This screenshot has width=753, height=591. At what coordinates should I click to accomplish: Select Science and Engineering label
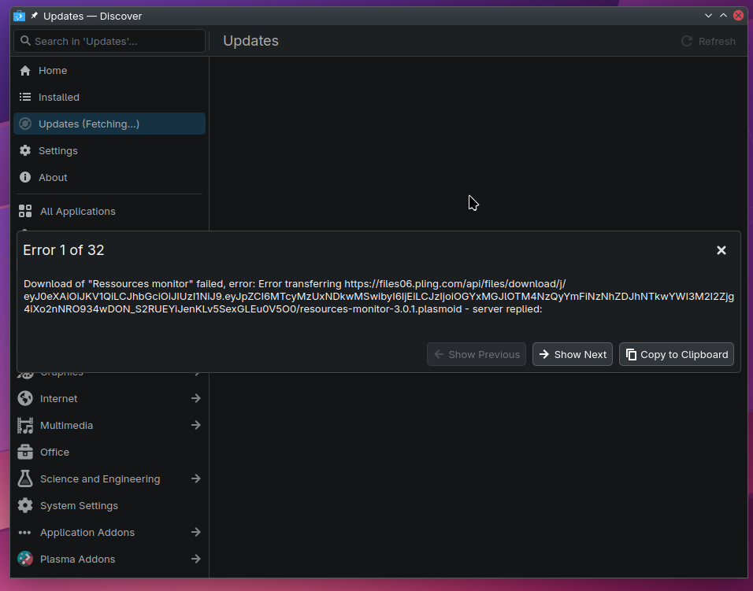100,478
